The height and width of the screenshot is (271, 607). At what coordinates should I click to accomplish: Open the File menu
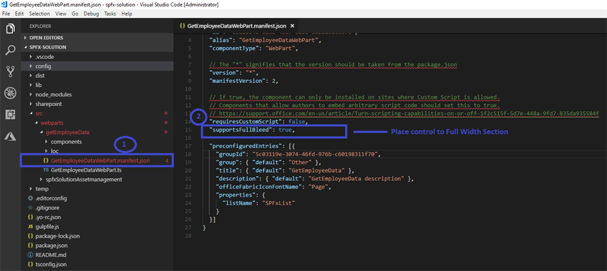7,14
